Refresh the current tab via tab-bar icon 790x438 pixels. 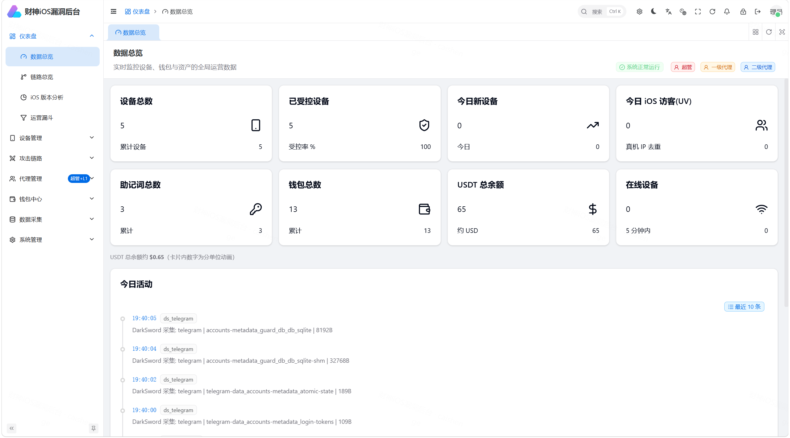[x=769, y=32]
